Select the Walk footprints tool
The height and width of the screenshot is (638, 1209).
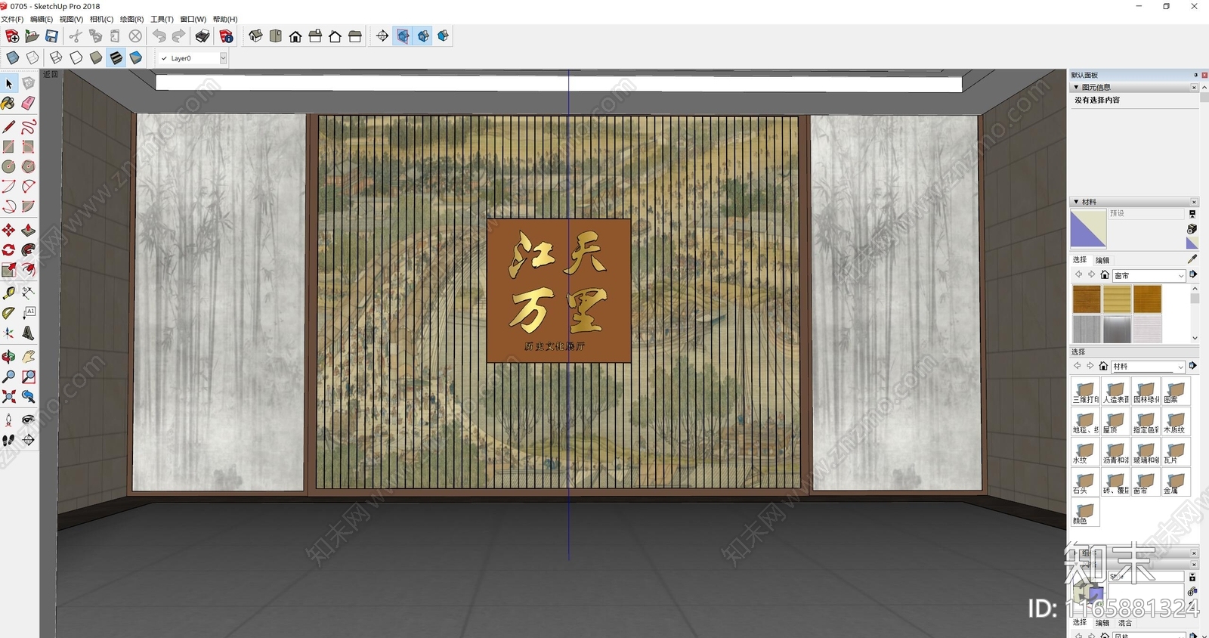[9, 439]
